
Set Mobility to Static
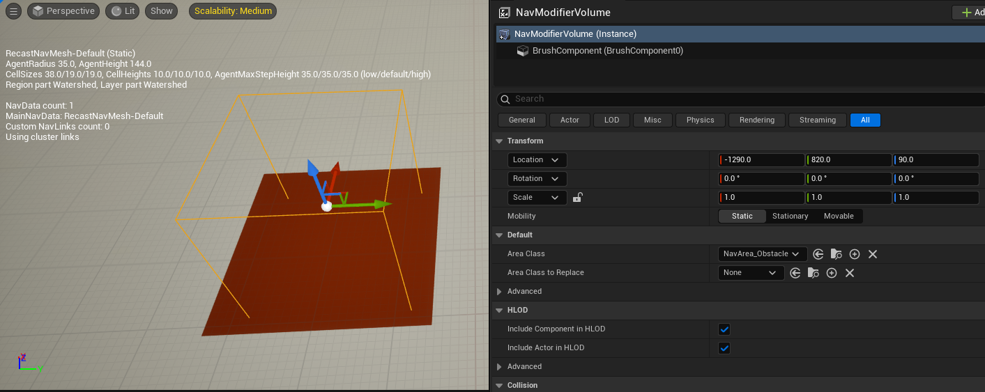tap(742, 217)
